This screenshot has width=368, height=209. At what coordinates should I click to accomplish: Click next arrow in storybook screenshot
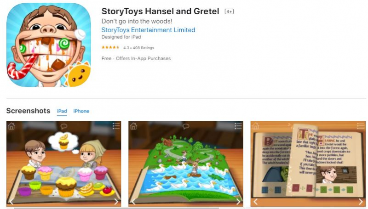[x=361, y=202]
